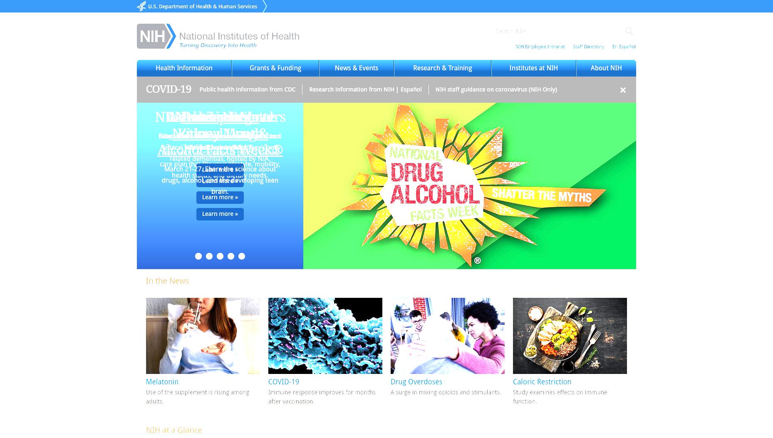This screenshot has height=438, width=773.
Task: Open the Español COVID-19 research link
Action: [411, 89]
